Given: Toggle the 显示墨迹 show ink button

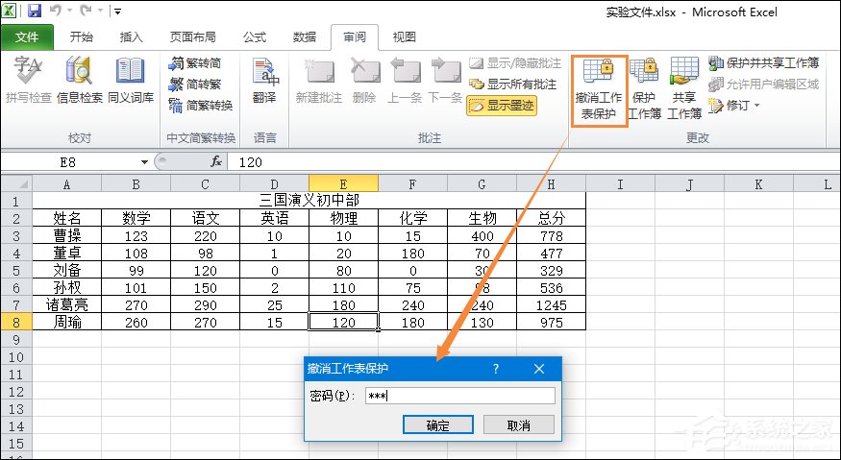Looking at the screenshot, I should [x=502, y=106].
